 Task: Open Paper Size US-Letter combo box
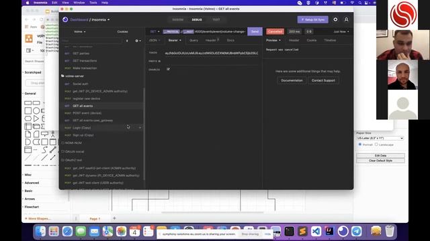tap(380, 139)
